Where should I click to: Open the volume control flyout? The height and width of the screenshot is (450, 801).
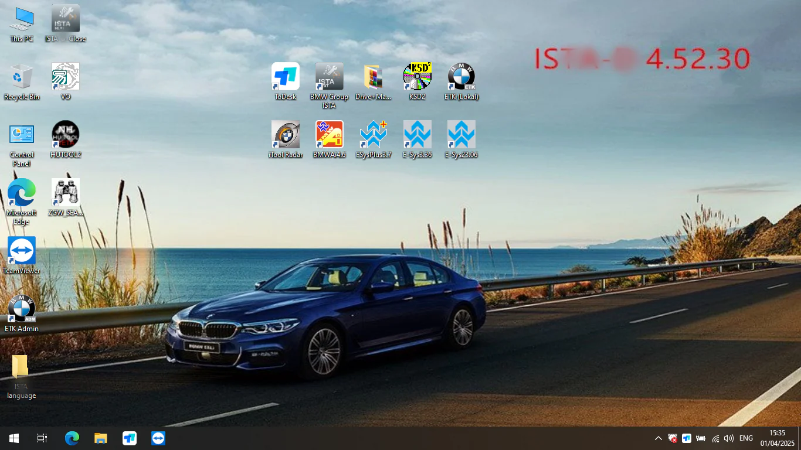pos(729,438)
